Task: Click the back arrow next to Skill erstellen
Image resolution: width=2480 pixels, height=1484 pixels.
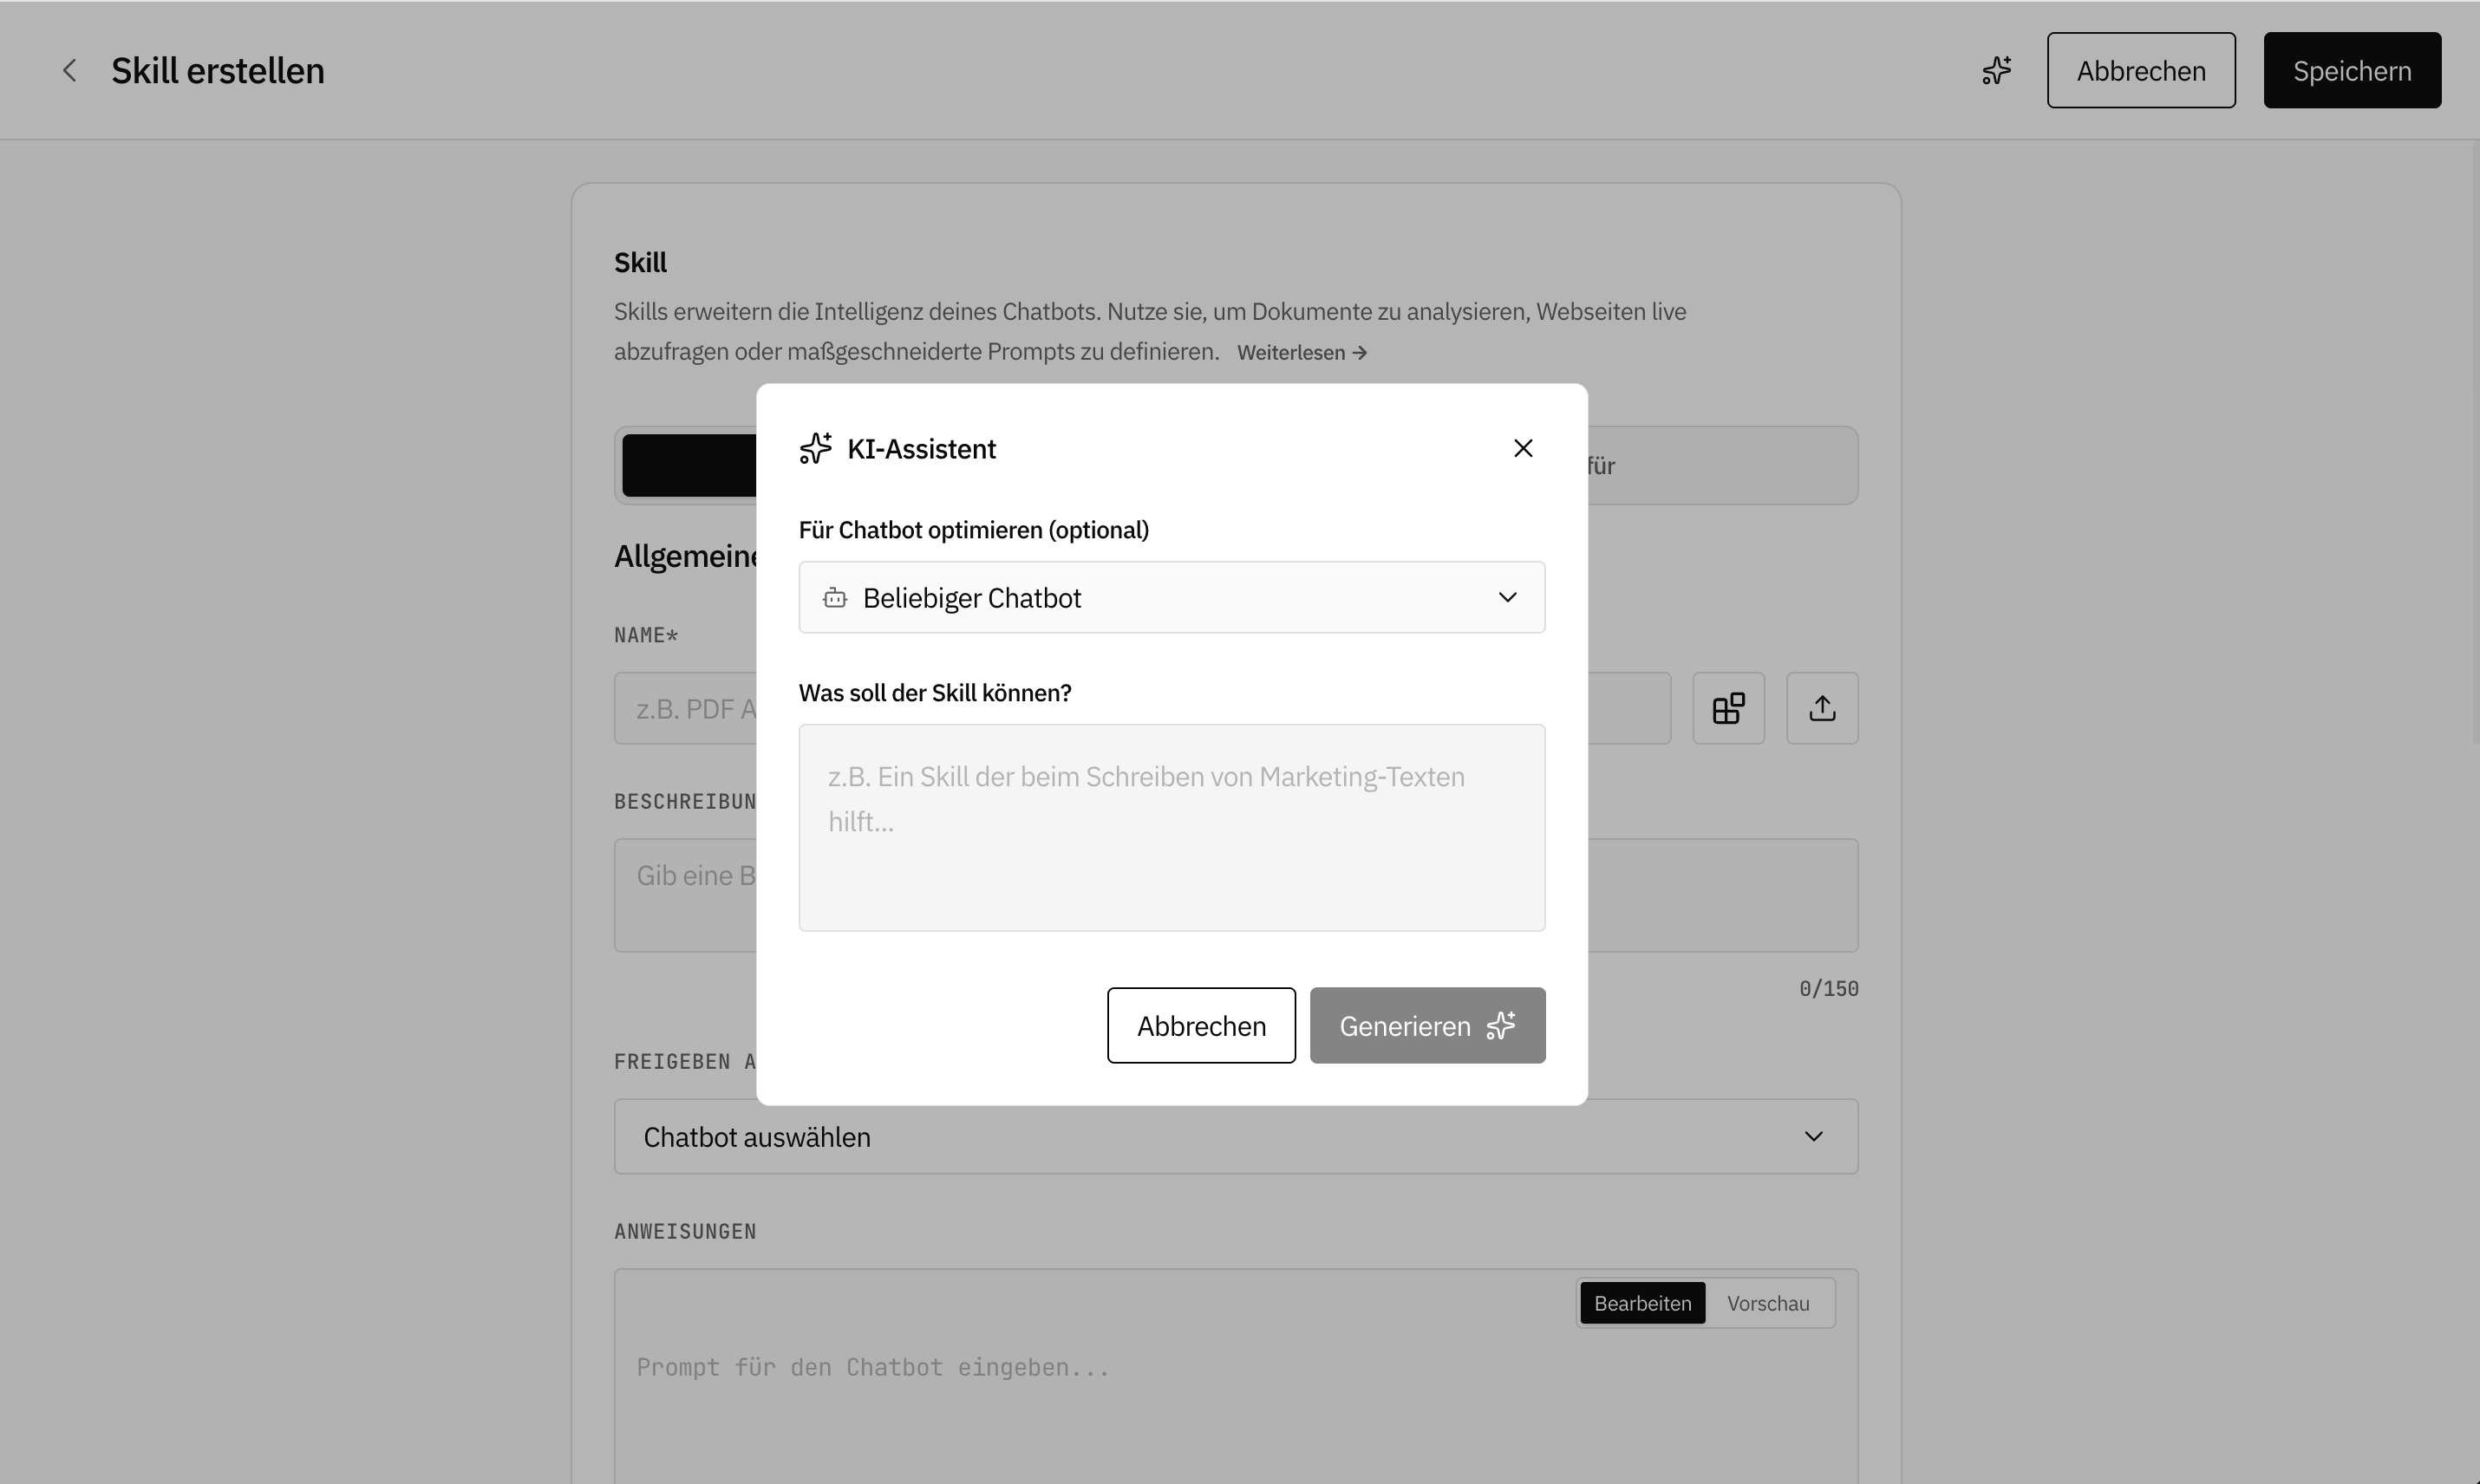Action: [69, 71]
